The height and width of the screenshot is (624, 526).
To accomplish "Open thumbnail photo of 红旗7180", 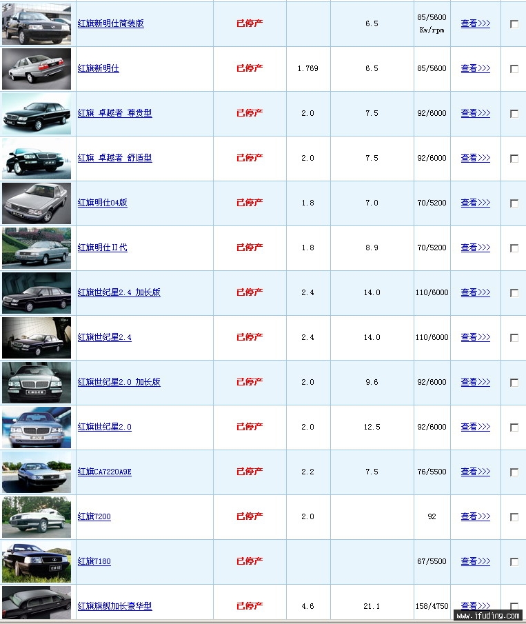I will tap(37, 562).
